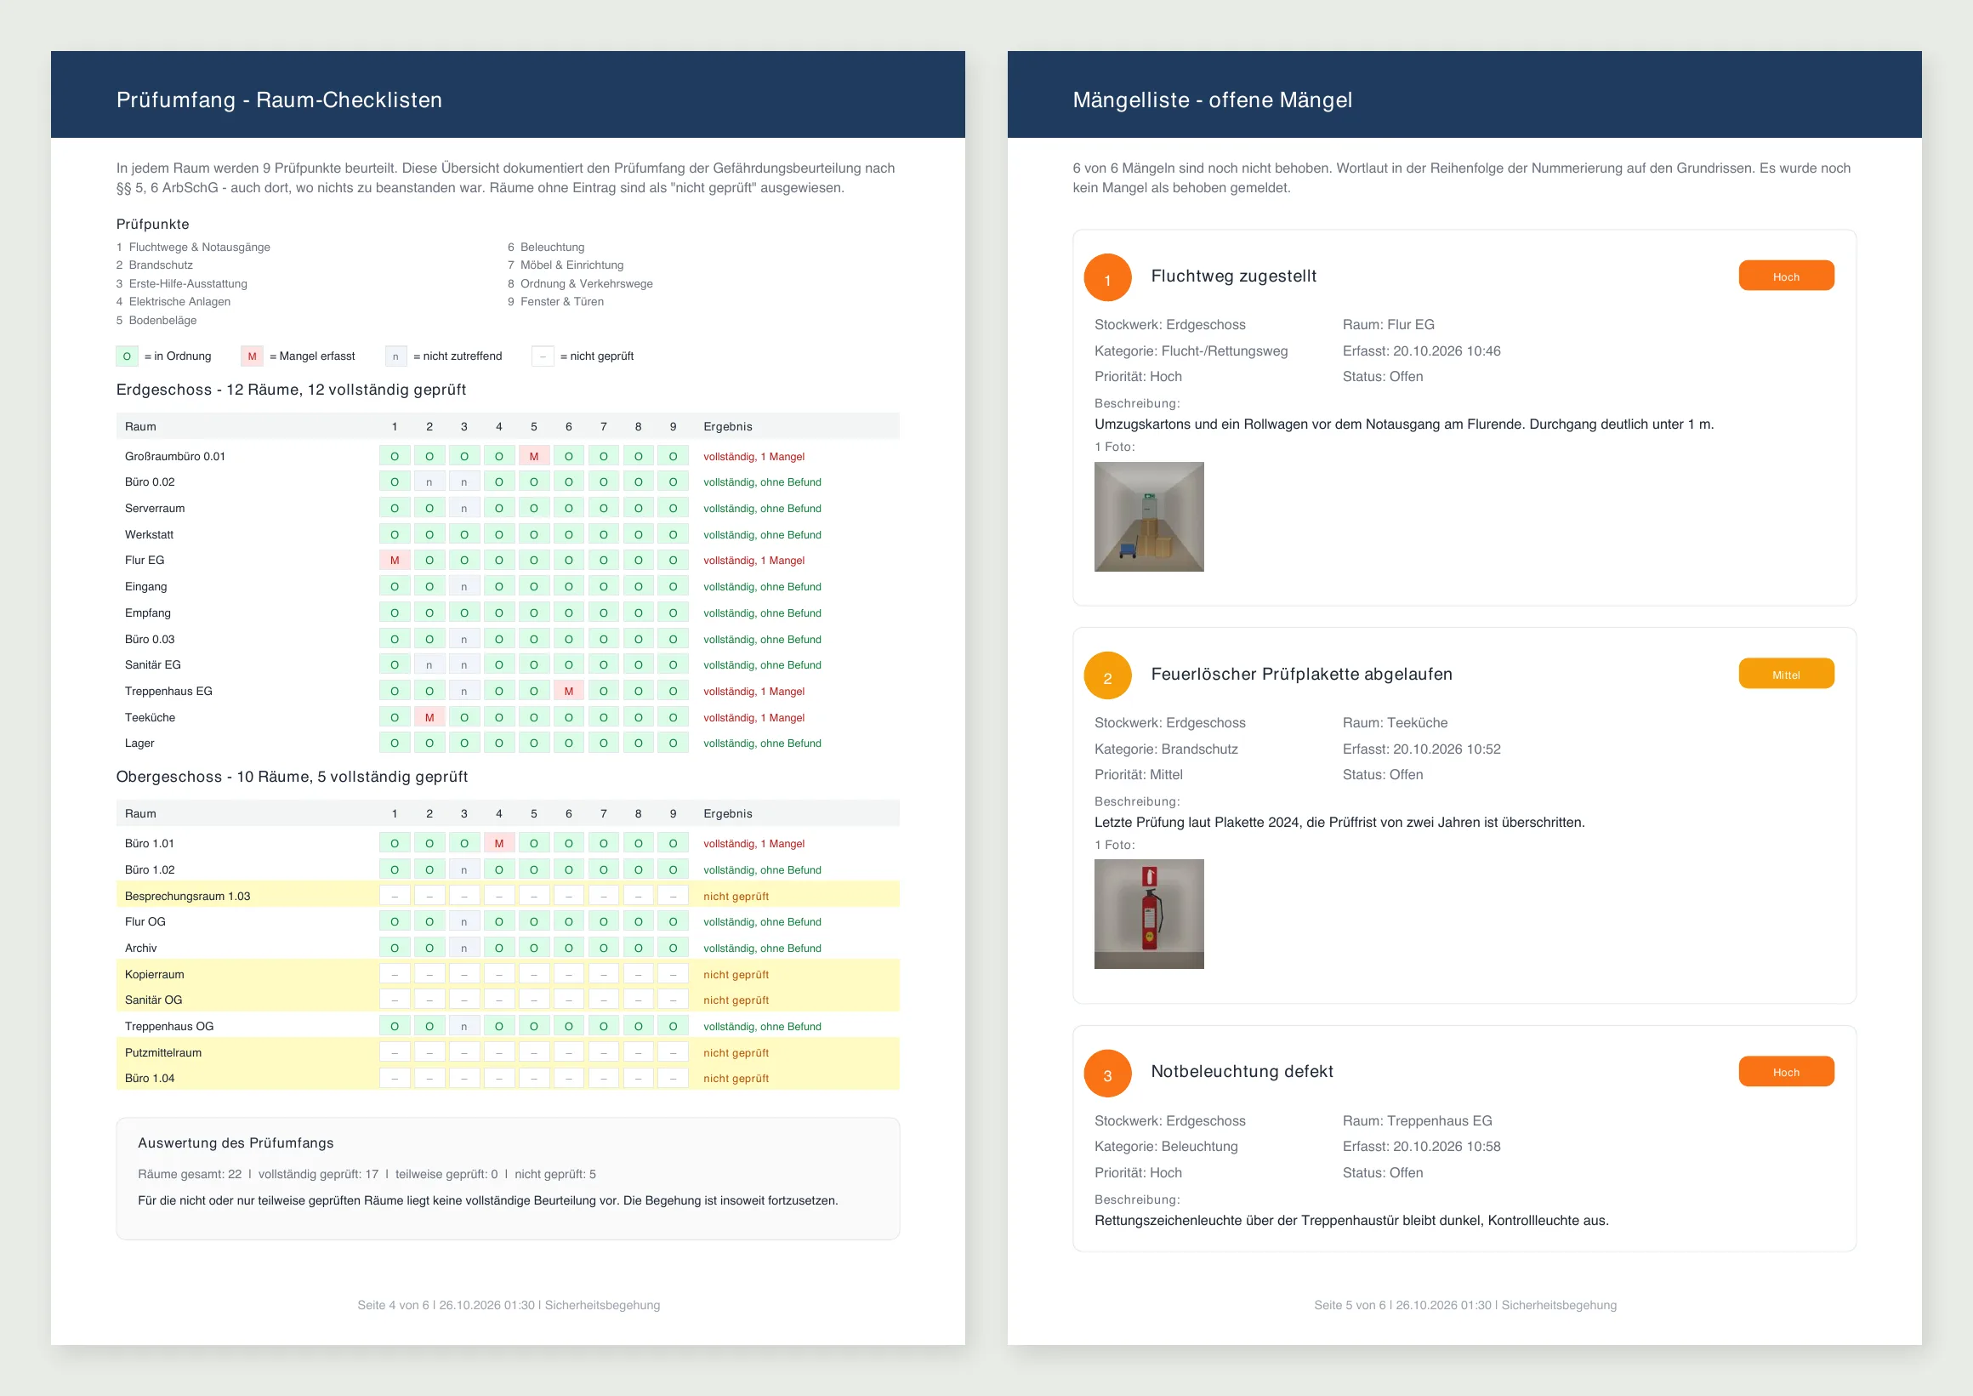Click the first n cell in Büro 0.02 row
Image resolution: width=1973 pixels, height=1396 pixels.
click(429, 482)
